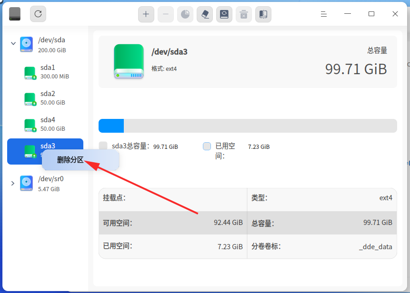Click the large /dev/sda3 drive icon
The width and height of the screenshot is (410, 293).
(129, 61)
